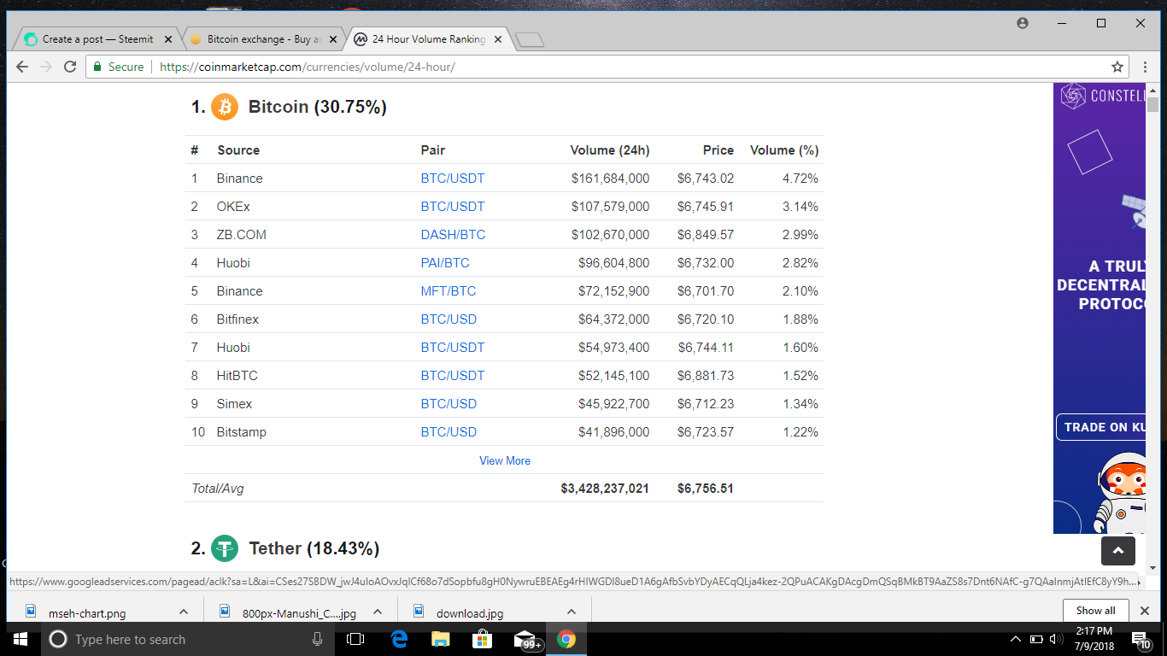Select the 24 Hour Volume Rankings tab
Screen dimensions: 1167x656
(428, 39)
